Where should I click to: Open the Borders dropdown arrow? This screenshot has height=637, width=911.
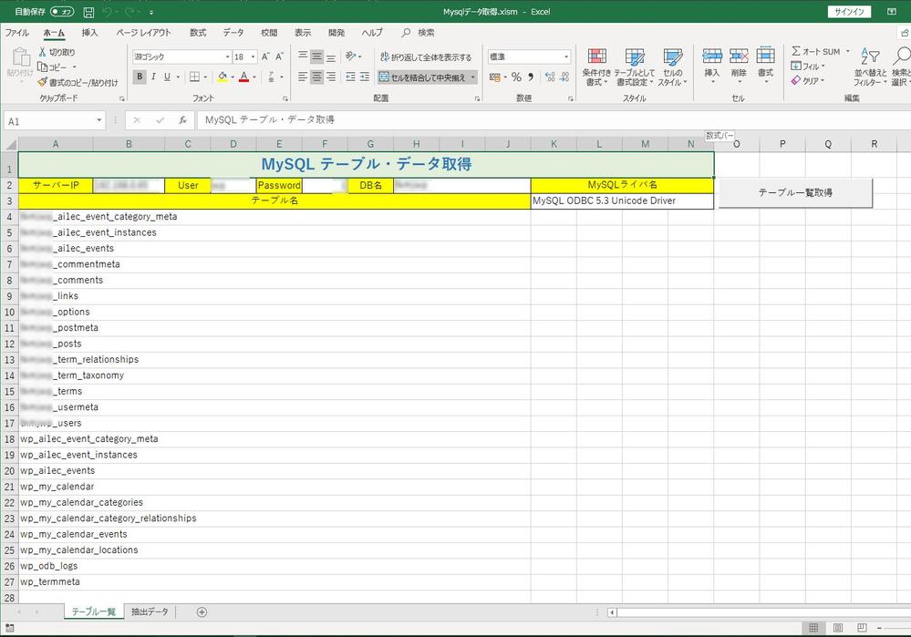click(x=206, y=77)
